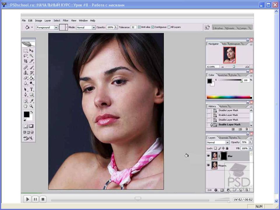Open the Select menu
Screen dimensions: 280x210
pos(57,20)
